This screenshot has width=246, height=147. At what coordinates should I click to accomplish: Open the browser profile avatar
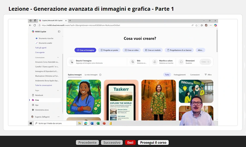(206, 25)
